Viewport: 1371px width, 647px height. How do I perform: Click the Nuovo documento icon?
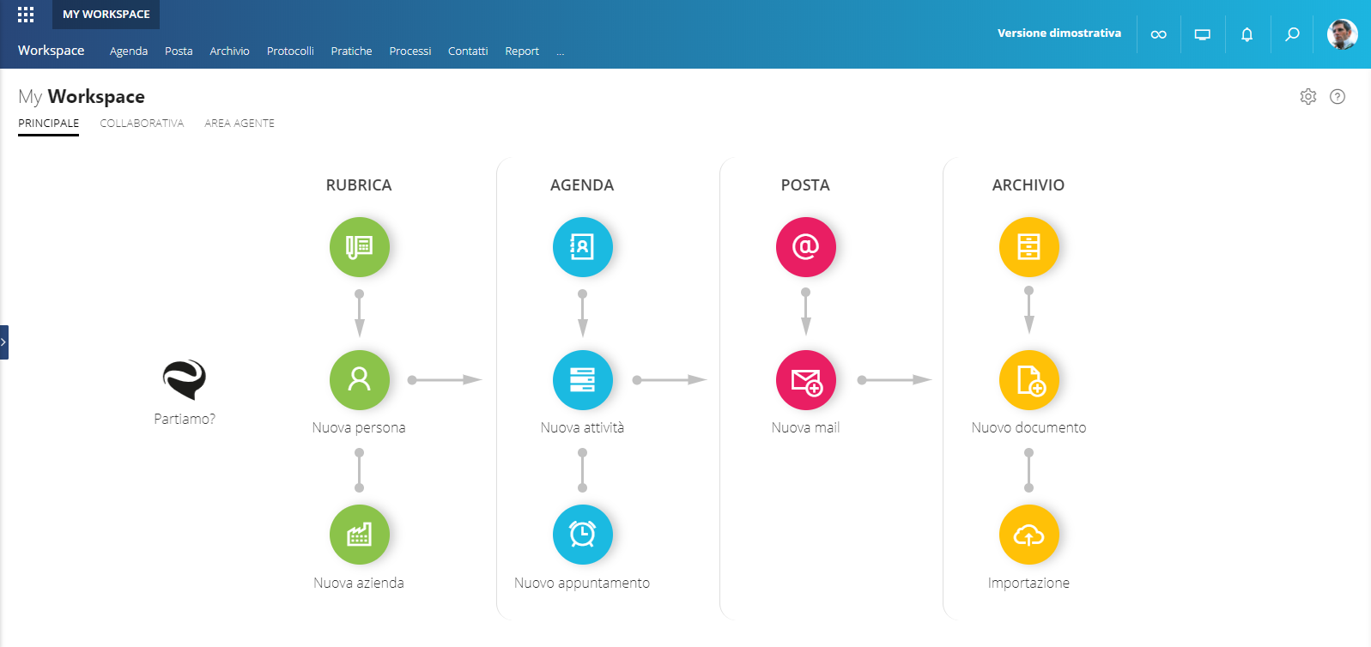click(1028, 380)
